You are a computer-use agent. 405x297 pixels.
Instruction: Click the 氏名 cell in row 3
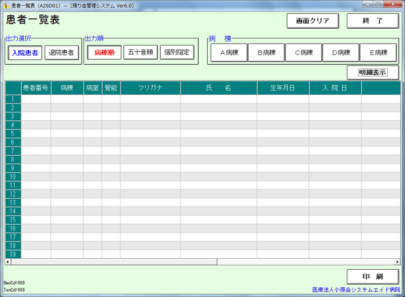coord(219,116)
